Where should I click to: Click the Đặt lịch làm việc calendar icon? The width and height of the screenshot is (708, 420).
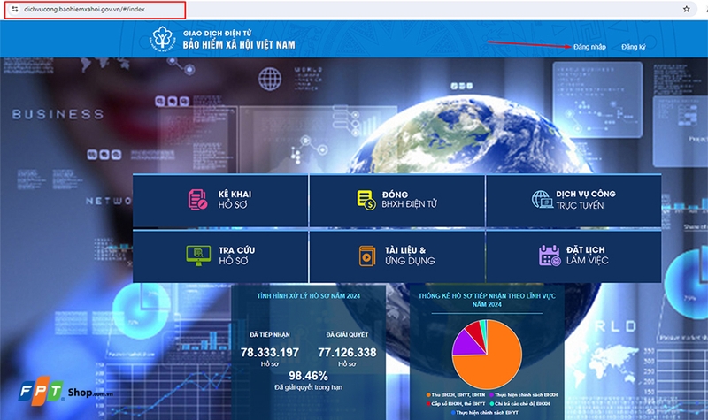point(550,256)
